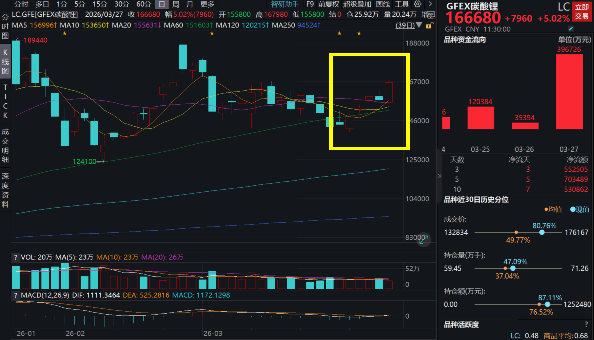This screenshot has height=340, width=594.
Task: Click the 立即交易 trade button
Action: tap(581, 11)
